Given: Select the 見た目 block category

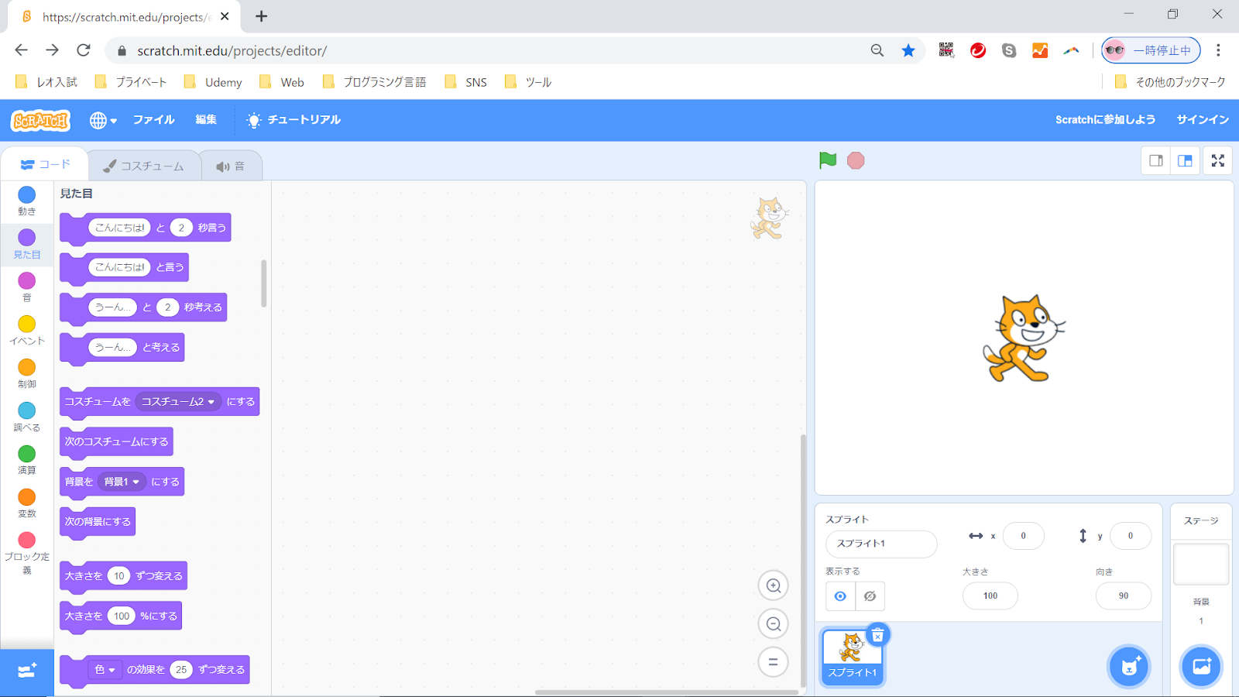Looking at the screenshot, I should point(27,244).
